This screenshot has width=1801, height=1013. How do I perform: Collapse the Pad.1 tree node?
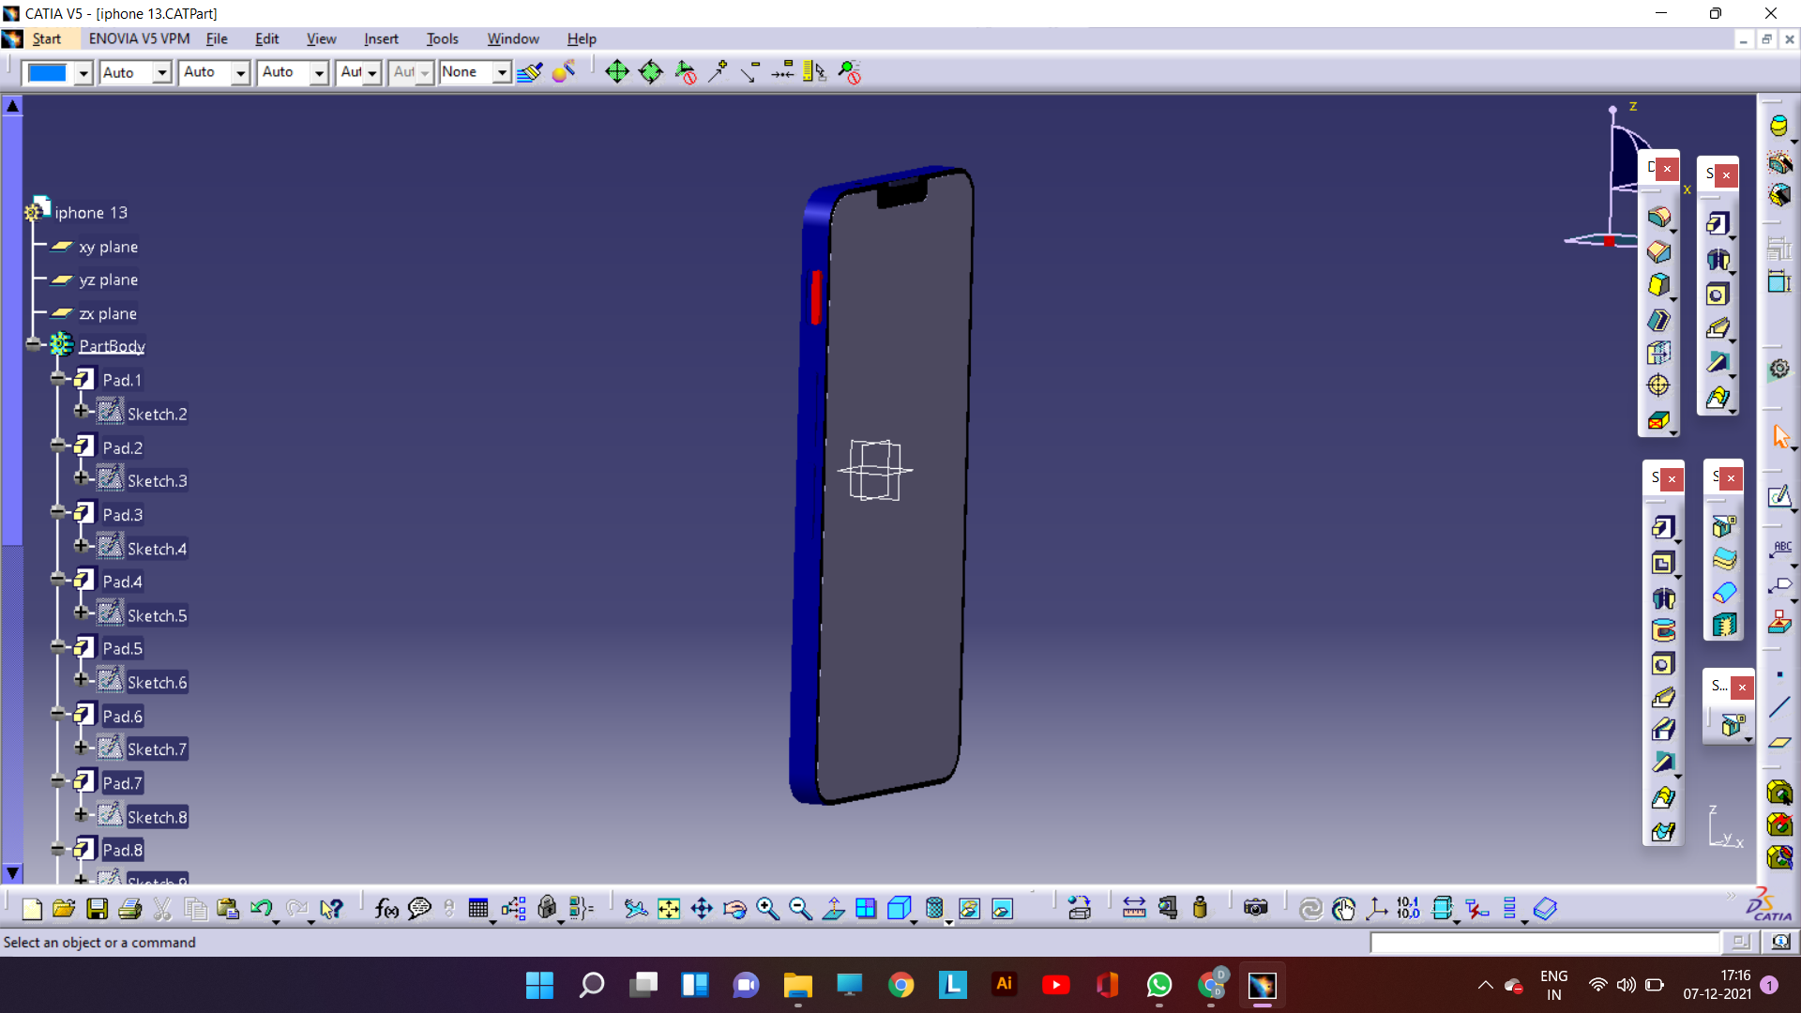point(58,379)
